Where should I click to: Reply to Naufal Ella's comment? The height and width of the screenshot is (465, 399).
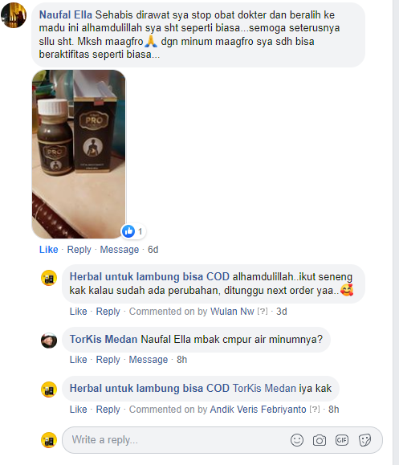pos(79,250)
